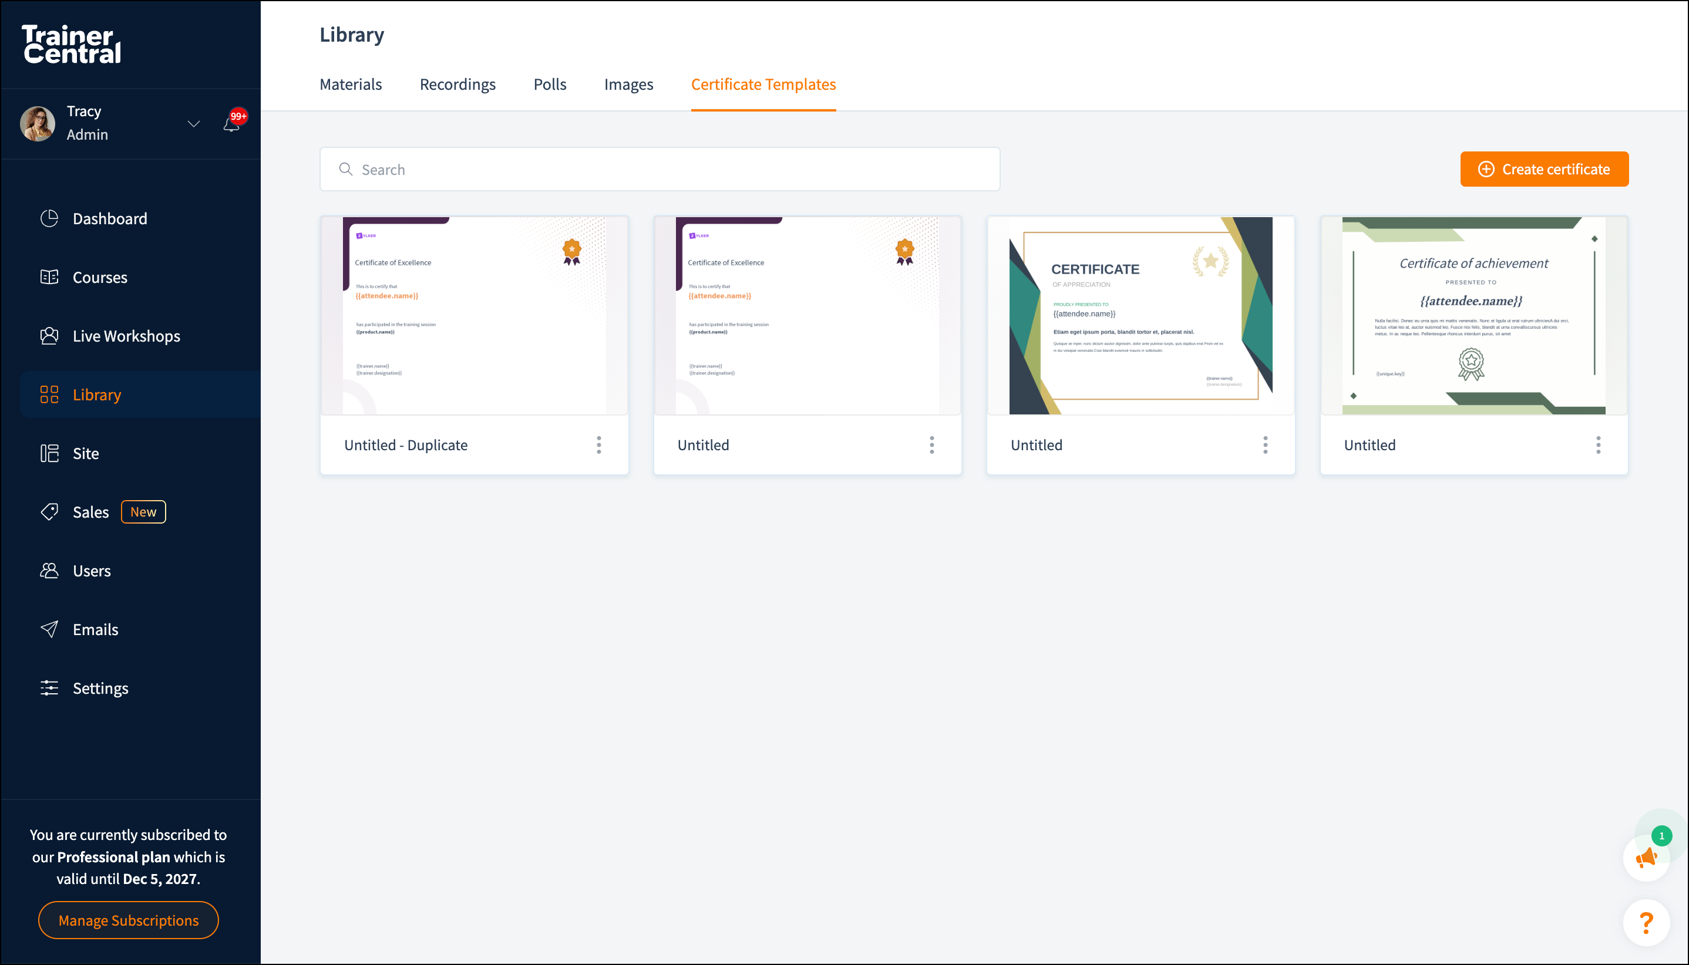1689x965 pixels.
Task: Click the Dashboard sidebar icon
Action: (49, 219)
